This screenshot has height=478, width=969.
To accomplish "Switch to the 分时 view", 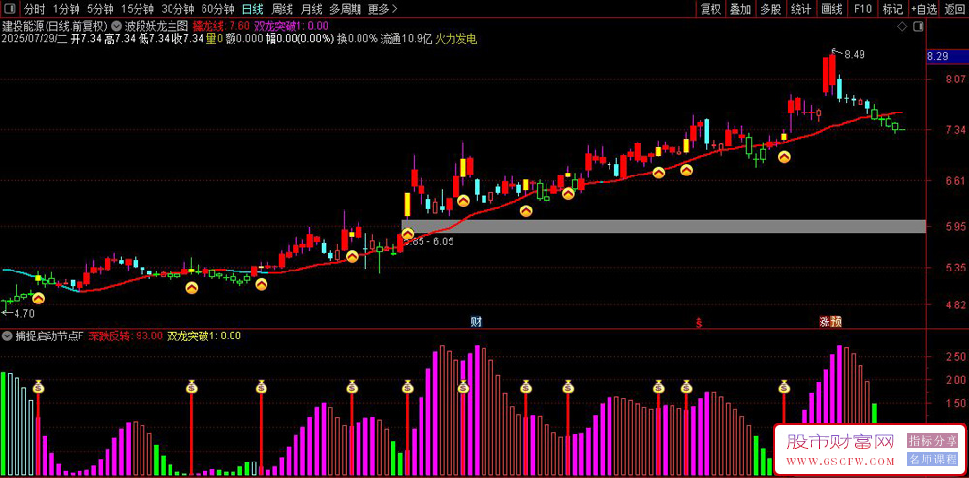I will click(35, 10).
